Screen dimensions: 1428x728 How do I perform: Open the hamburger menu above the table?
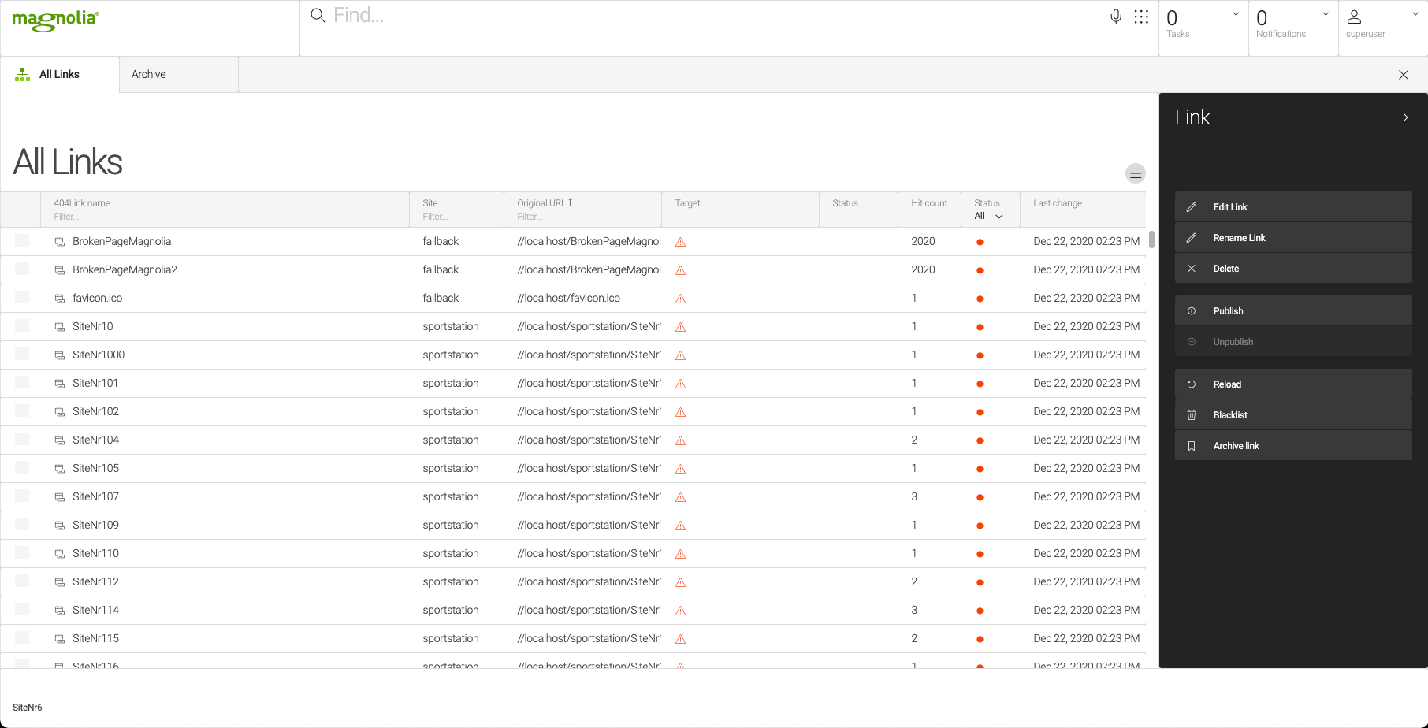1136,173
